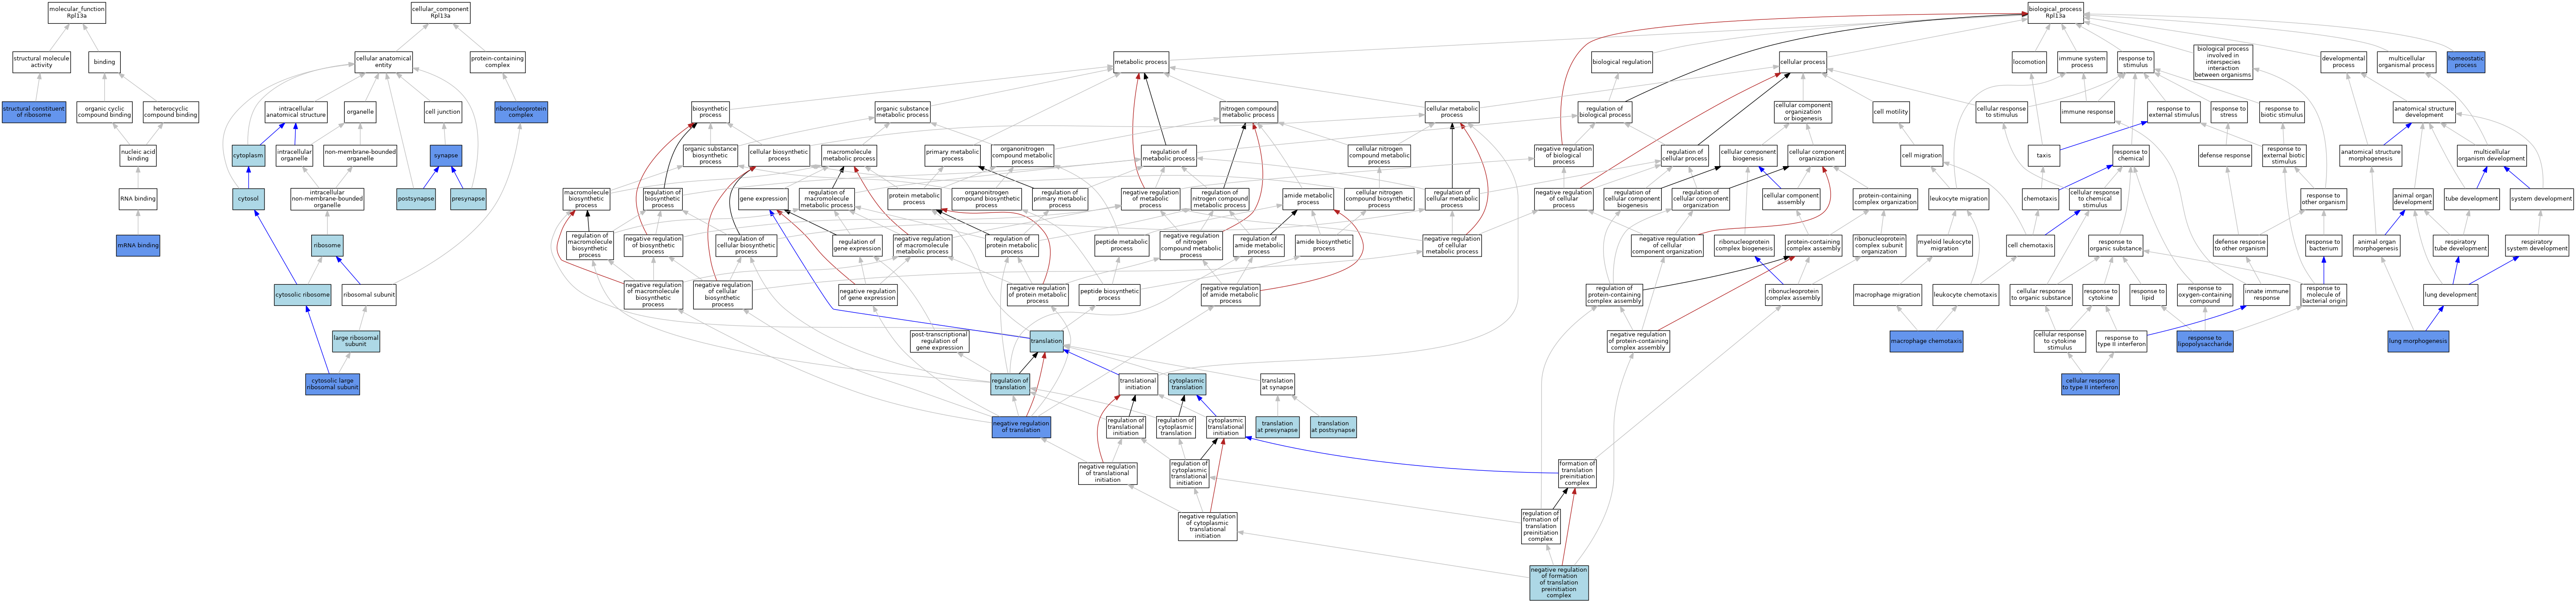
Task: Select the blue synapse node
Action: coord(446,155)
